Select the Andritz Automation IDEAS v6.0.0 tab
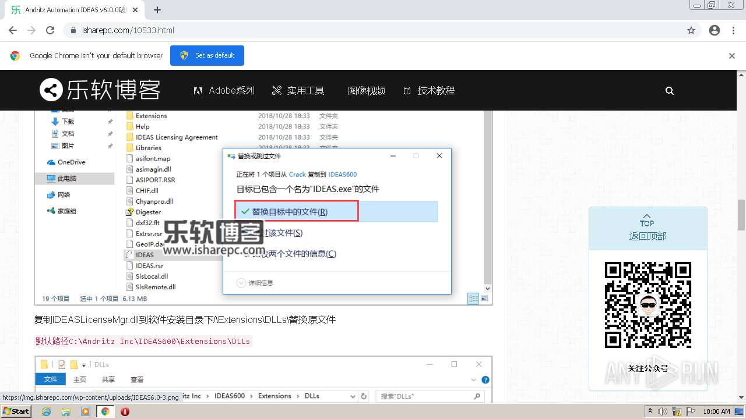746x419 pixels. [76, 10]
